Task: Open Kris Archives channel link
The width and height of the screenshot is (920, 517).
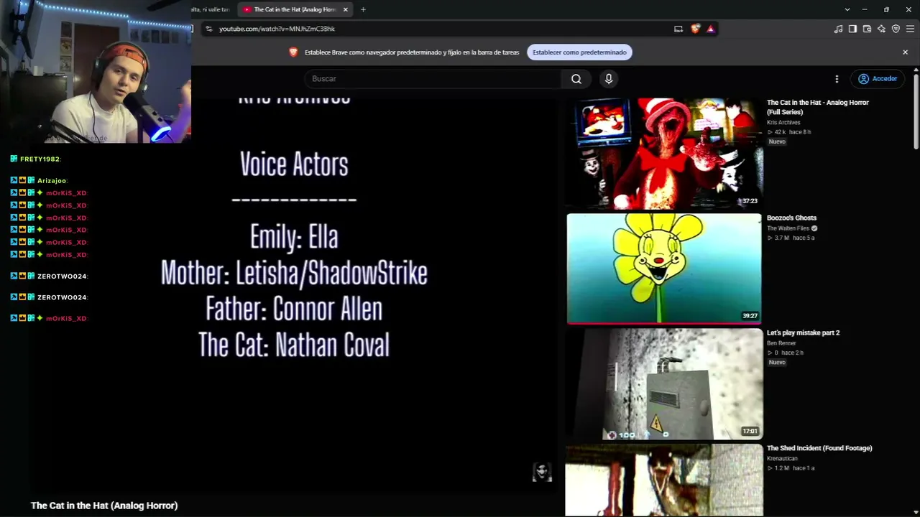Action: click(783, 122)
